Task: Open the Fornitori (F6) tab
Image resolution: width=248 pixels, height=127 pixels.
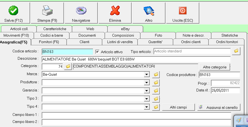Action: tap(49, 42)
